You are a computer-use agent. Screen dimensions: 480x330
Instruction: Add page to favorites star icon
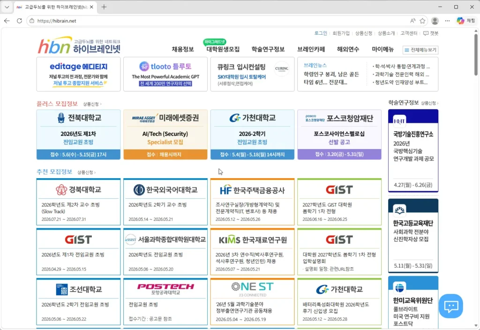tap(422, 21)
